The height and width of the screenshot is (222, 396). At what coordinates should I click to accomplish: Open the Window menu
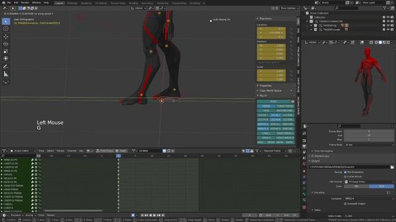tap(37, 2)
